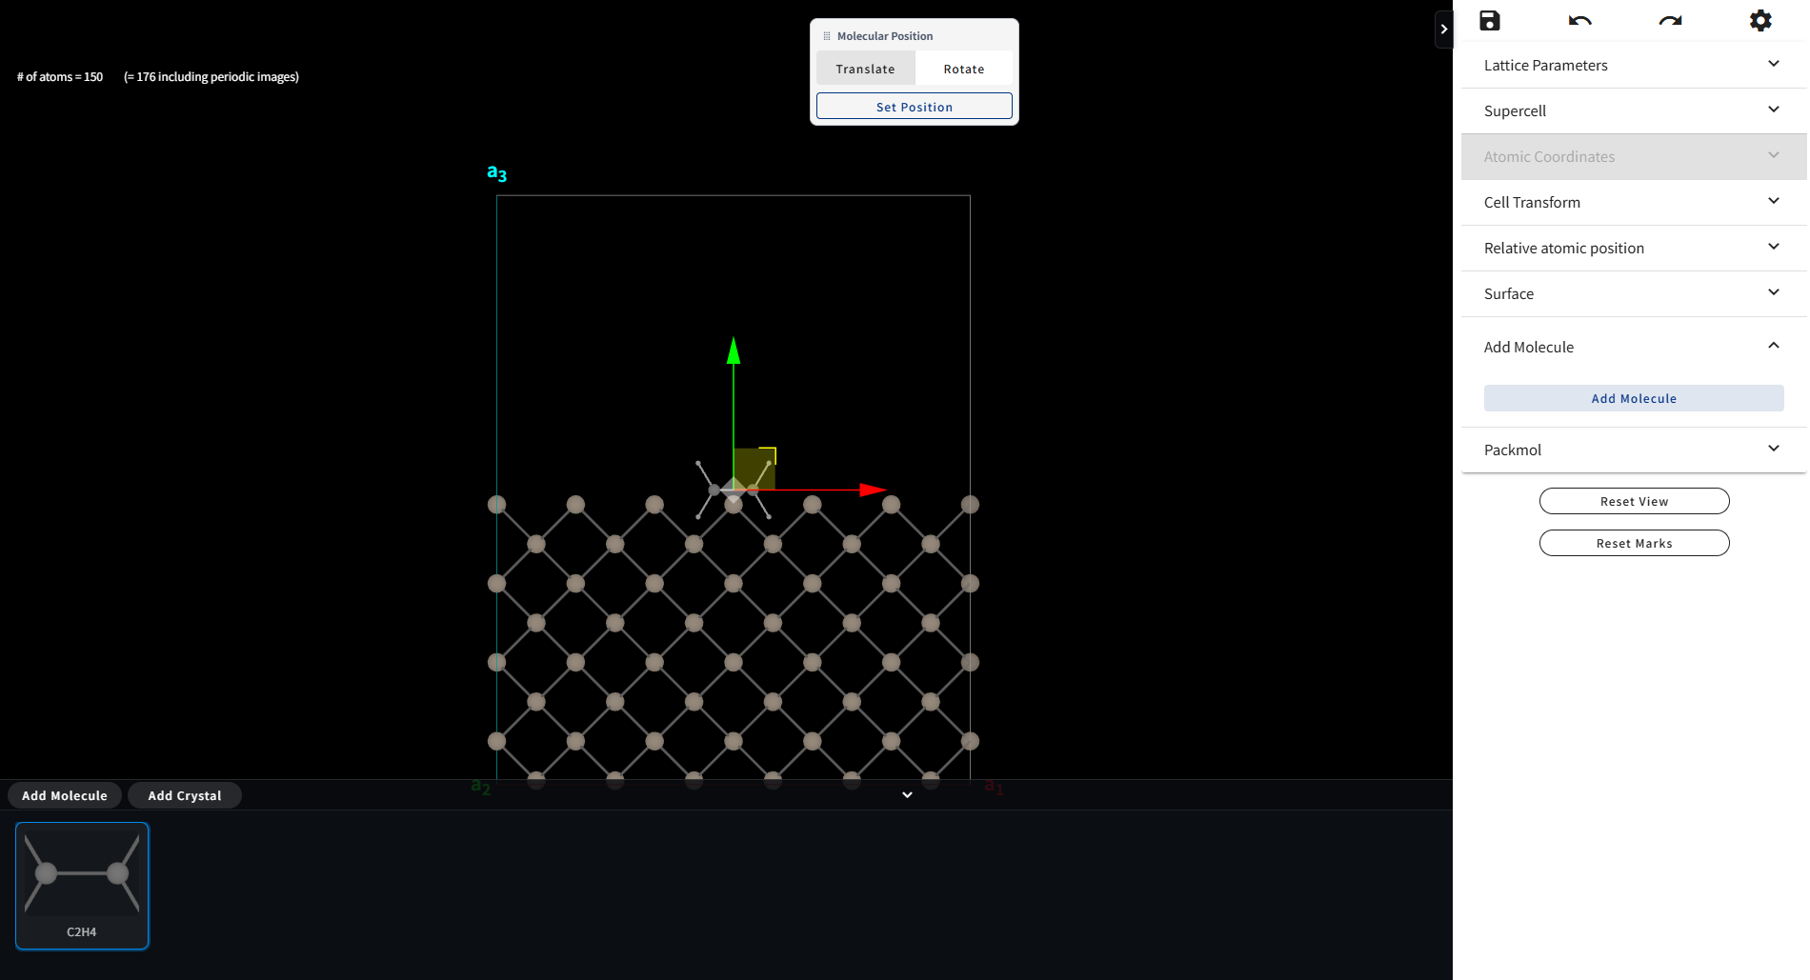
Task: Redo the last action
Action: point(1669,19)
